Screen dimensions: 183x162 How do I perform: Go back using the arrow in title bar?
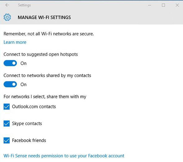7,5
